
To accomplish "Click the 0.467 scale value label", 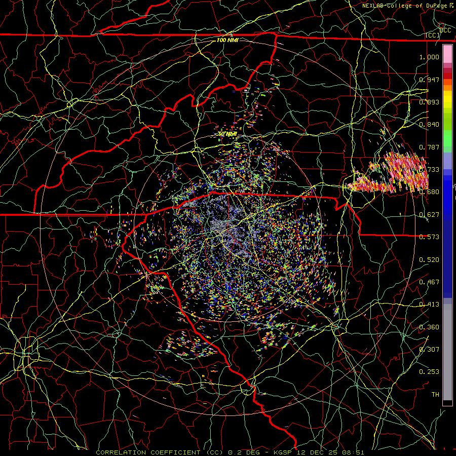I will coord(429,282).
